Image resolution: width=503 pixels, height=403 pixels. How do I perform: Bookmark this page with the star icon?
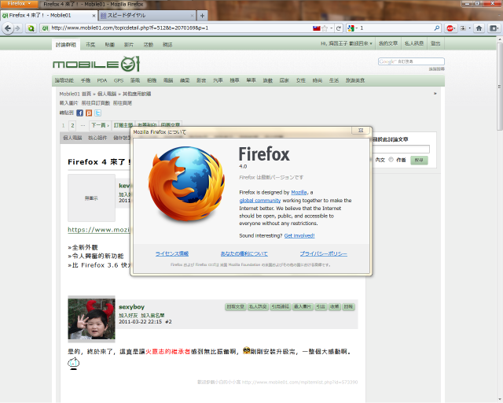(325, 28)
